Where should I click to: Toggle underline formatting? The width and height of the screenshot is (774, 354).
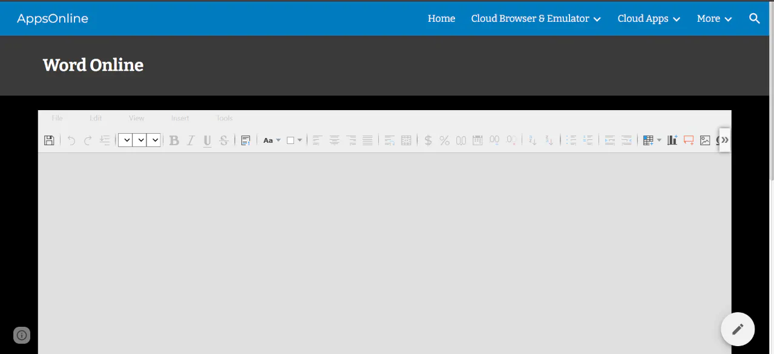click(x=207, y=140)
